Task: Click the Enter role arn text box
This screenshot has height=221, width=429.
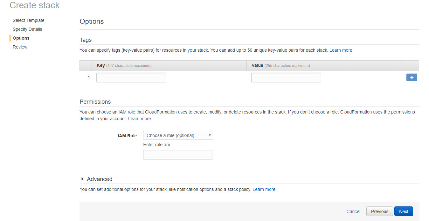Action: pyautogui.click(x=178, y=155)
